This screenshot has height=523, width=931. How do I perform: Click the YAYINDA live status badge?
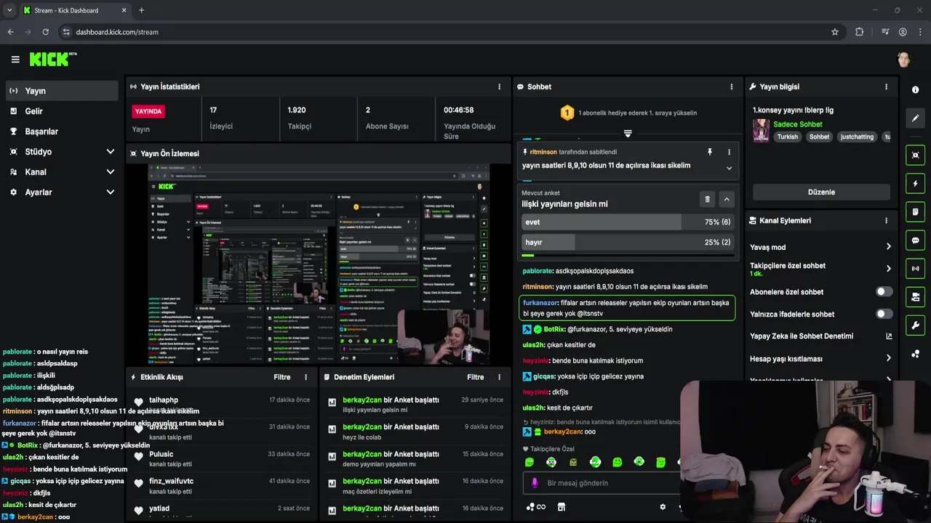(148, 111)
